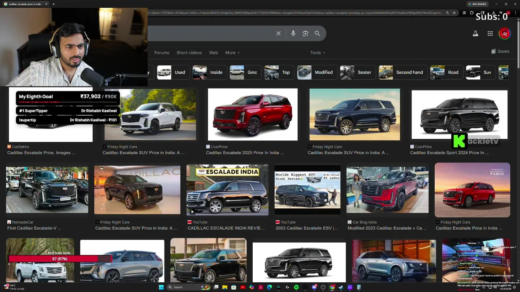Select the Seater filter chip
Viewport: 520px width, 292px height.
(x=357, y=72)
